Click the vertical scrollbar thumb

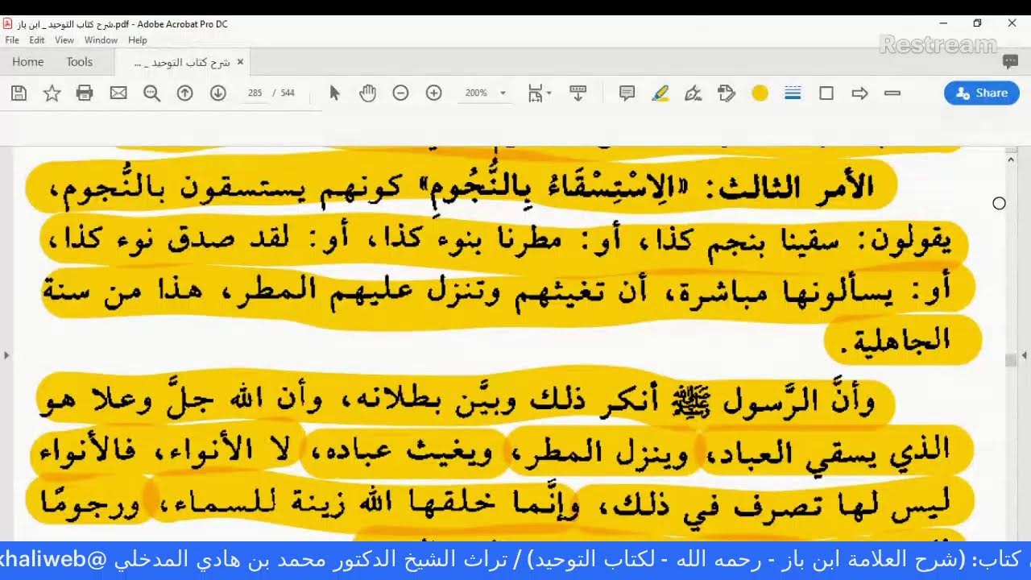1012,360
